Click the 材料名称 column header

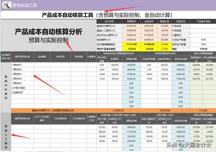tap(60, 57)
